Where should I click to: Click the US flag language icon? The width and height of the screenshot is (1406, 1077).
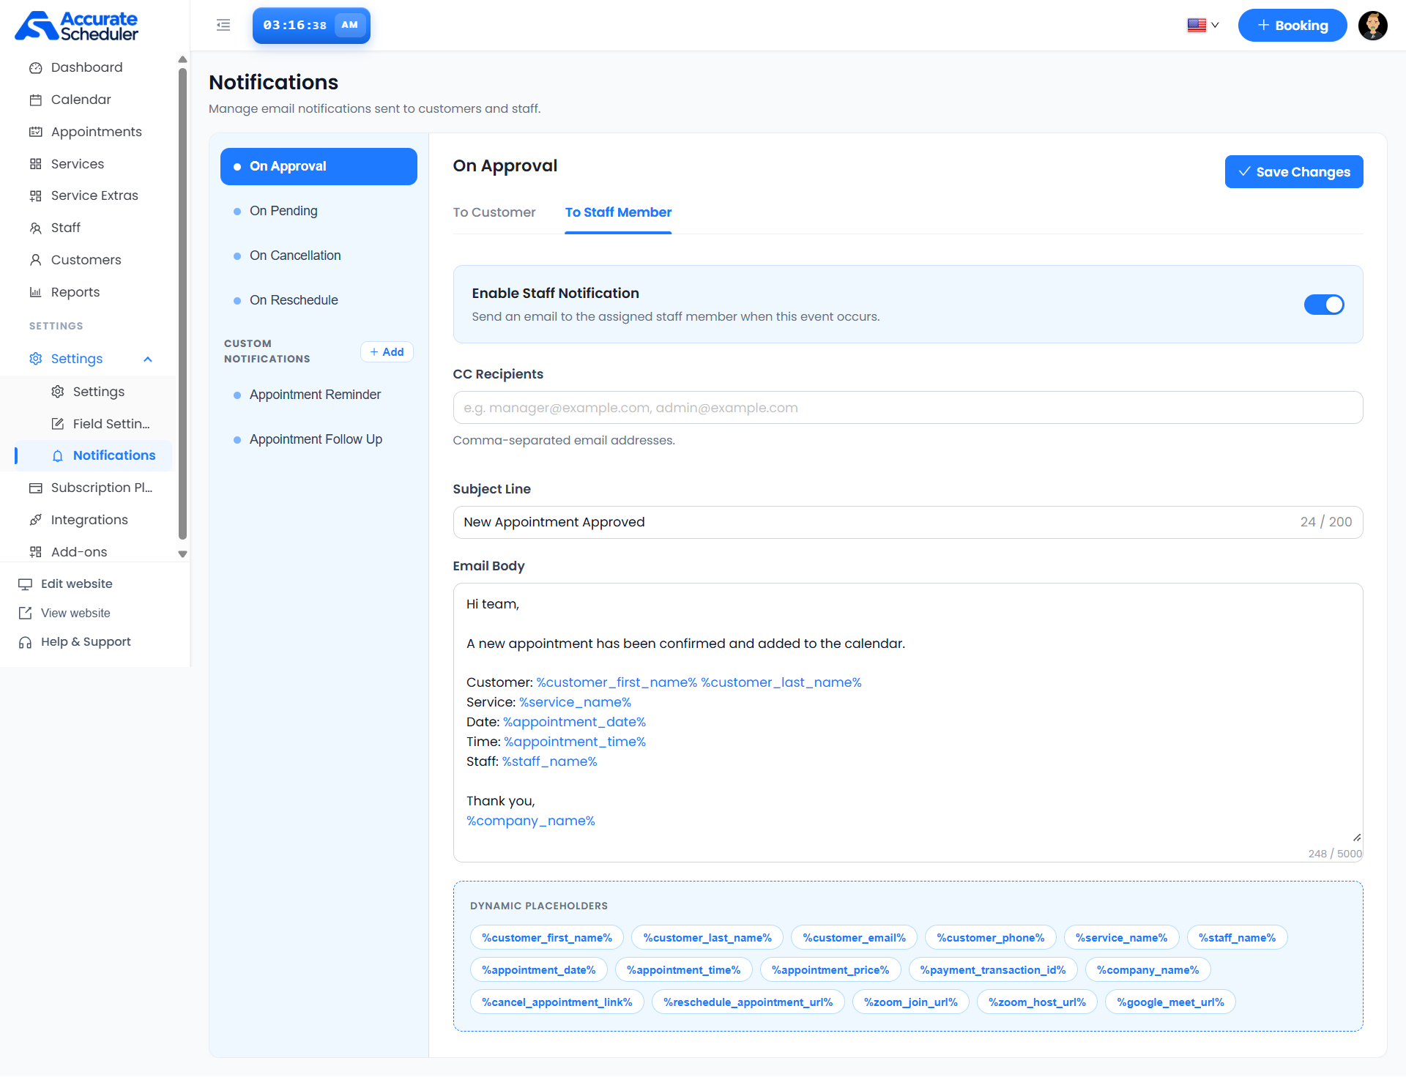(1197, 26)
